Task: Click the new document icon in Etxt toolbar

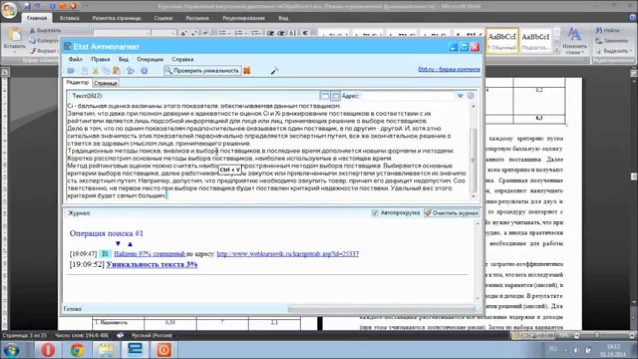Action: point(84,71)
